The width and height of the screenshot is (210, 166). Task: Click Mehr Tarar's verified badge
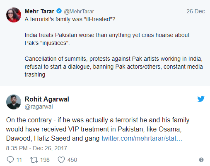(59, 11)
